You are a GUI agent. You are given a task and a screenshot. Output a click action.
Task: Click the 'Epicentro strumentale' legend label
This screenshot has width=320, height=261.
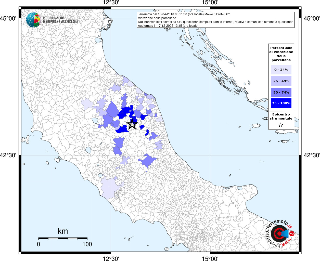(281, 116)
